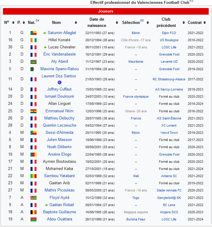This screenshot has width=212, height=227.
Task: Click the Togo flag in Floyd Ayité's row
Action: [33, 198]
